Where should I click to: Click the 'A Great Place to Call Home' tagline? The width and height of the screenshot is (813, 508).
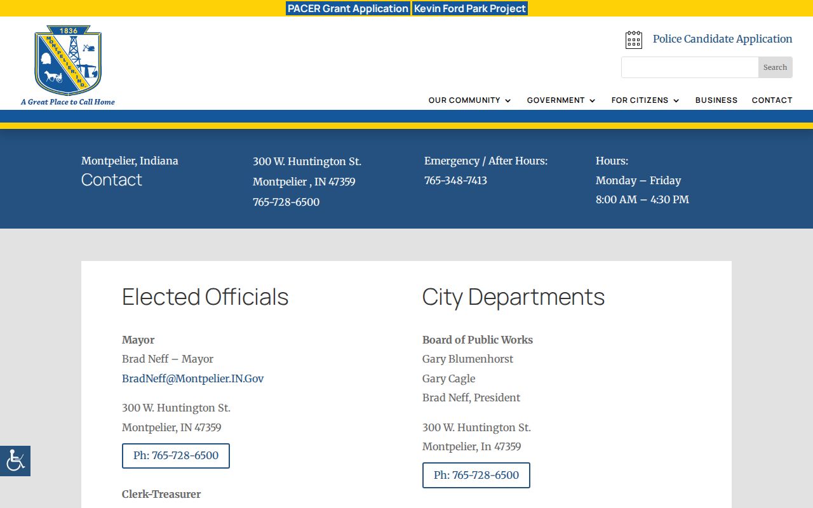pos(68,102)
